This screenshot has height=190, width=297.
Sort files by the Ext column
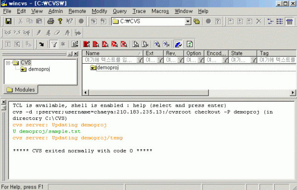click(153, 53)
